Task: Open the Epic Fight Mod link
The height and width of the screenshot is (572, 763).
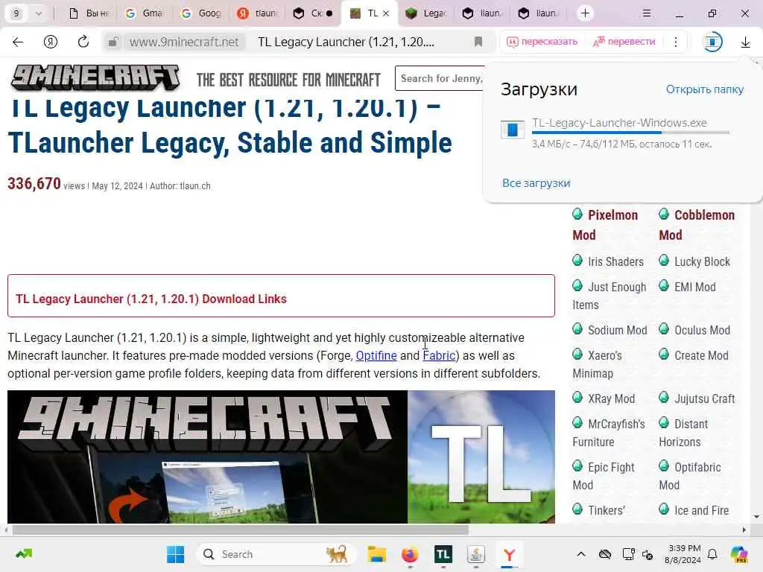Action: click(x=604, y=476)
